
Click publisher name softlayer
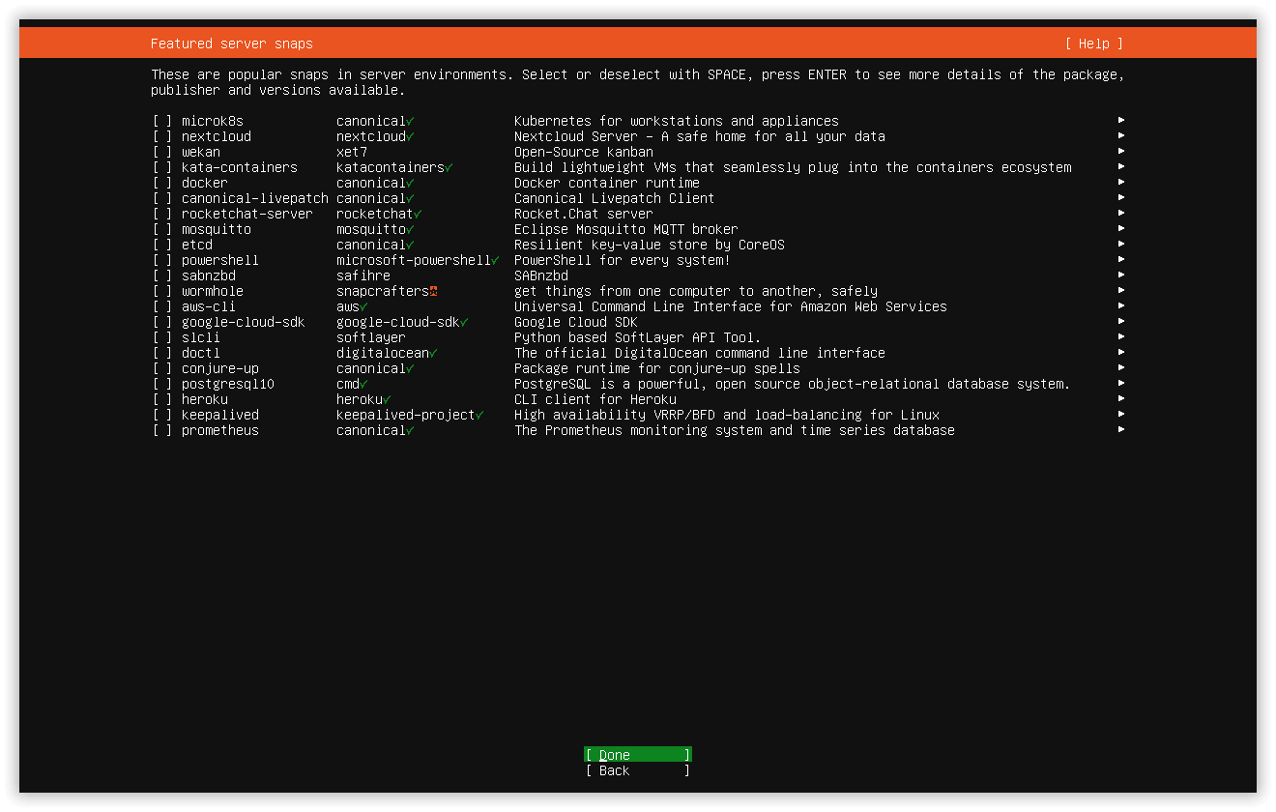pos(371,337)
